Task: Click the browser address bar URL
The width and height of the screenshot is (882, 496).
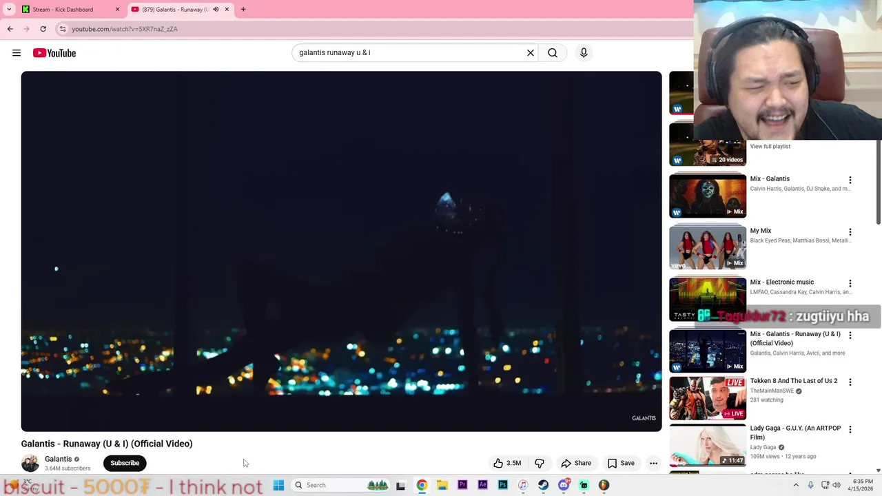Action: [x=125, y=29]
